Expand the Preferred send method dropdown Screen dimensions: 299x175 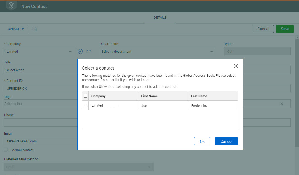pyautogui.click(x=149, y=167)
